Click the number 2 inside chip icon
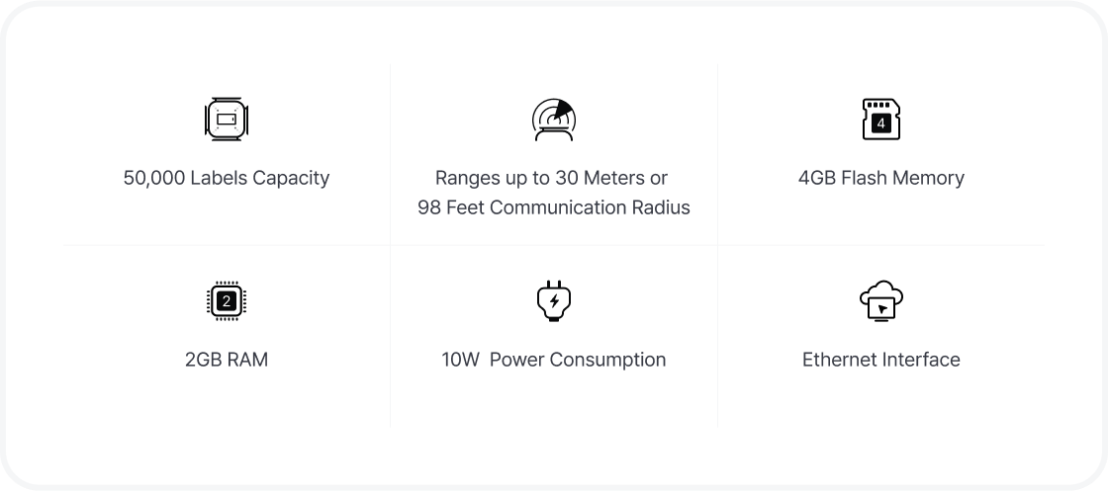The height and width of the screenshot is (491, 1108). (227, 301)
